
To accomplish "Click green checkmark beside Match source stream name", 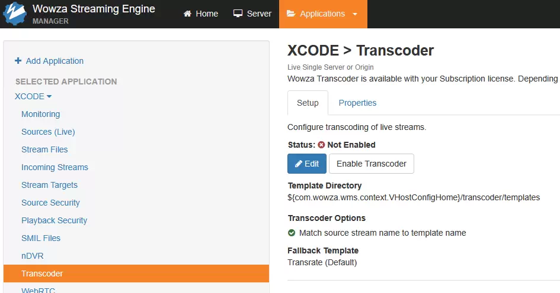I will [292, 233].
